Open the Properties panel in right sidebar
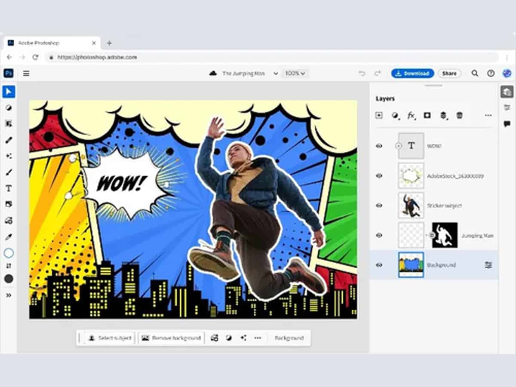 [x=507, y=107]
